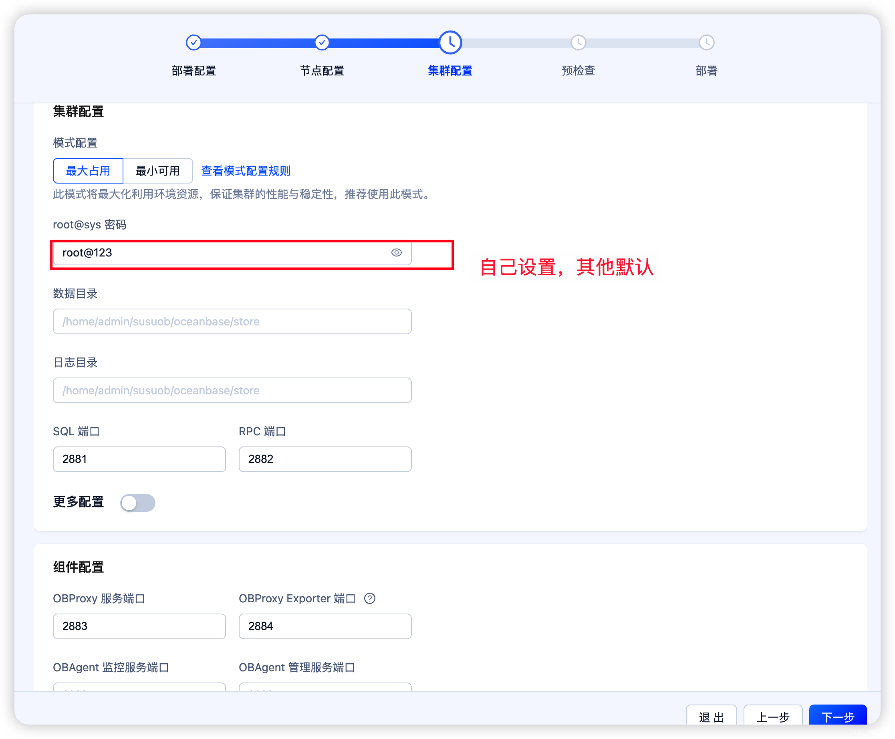Select the 最小可用 mode option
This screenshot has height=739, width=895.
pyautogui.click(x=157, y=171)
